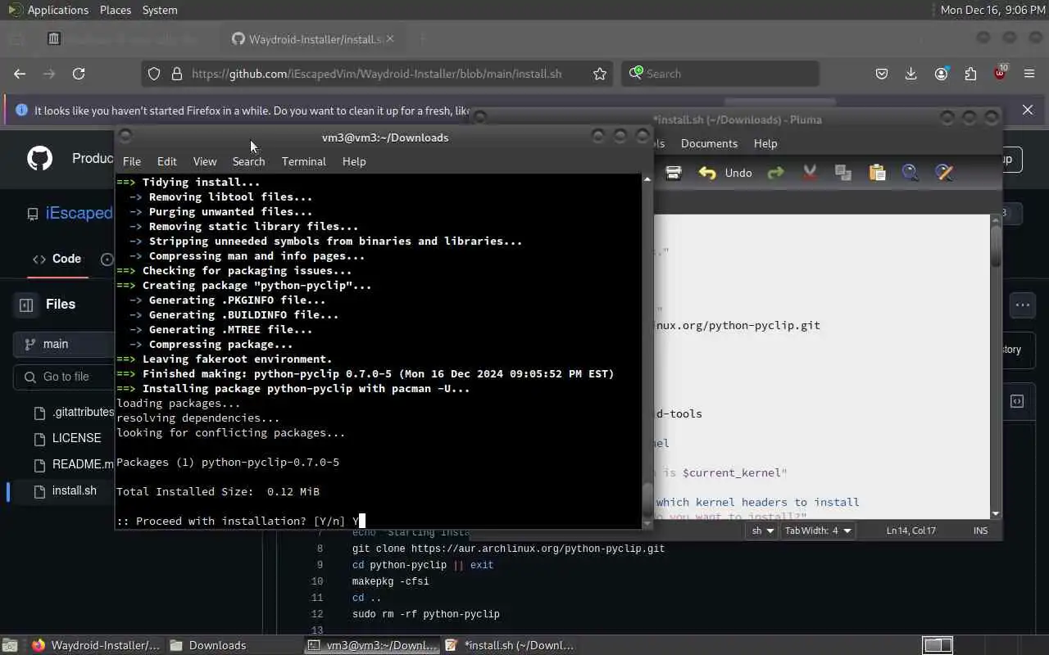1049x655 pixels.
Task: Cut selection with Pluma scissors icon
Action: pos(810,173)
